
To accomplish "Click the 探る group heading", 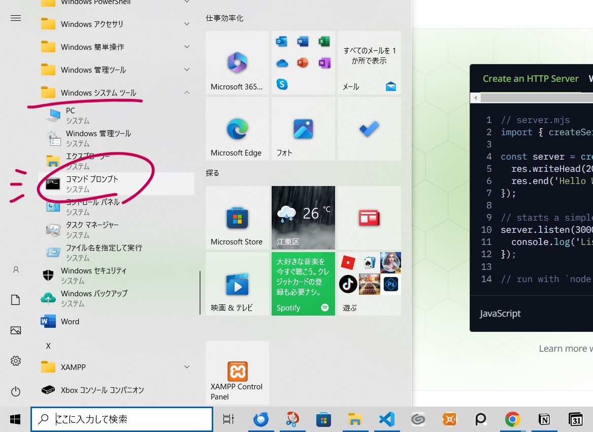I will click(212, 173).
